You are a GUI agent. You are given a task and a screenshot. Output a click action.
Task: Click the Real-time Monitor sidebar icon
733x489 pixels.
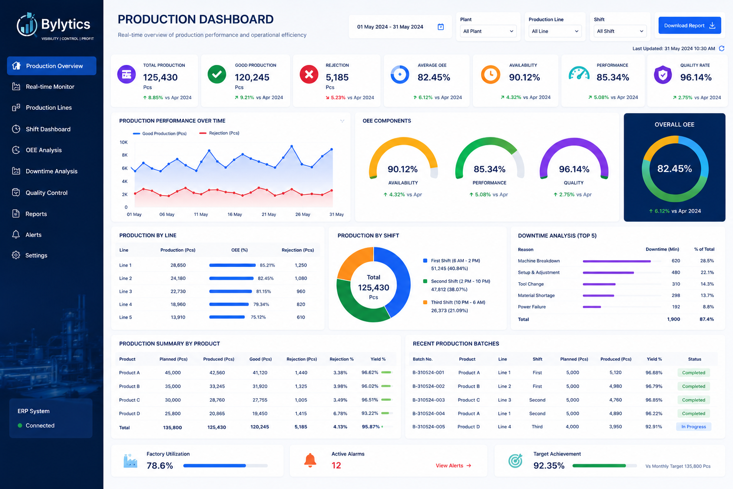click(x=16, y=86)
